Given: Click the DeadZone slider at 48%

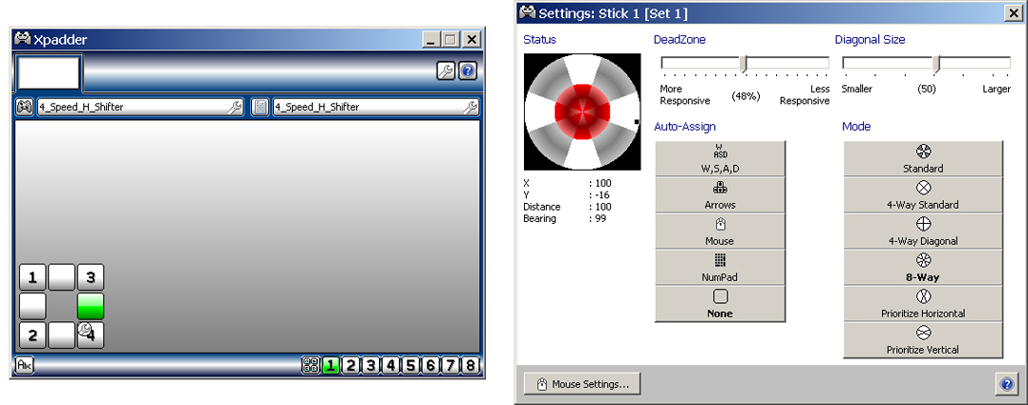Looking at the screenshot, I should click(744, 64).
